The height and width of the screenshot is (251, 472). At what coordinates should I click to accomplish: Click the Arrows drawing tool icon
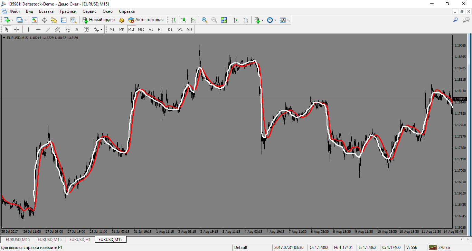click(96, 29)
